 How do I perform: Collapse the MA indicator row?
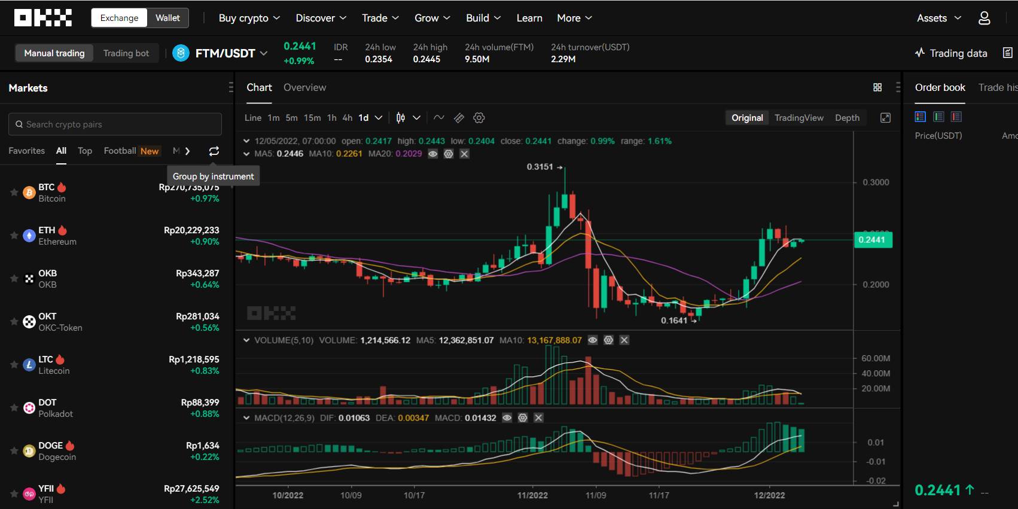[x=246, y=154]
